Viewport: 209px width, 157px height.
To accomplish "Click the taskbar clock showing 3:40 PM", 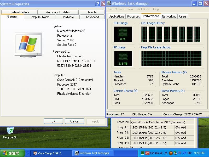I will (x=199, y=153).
